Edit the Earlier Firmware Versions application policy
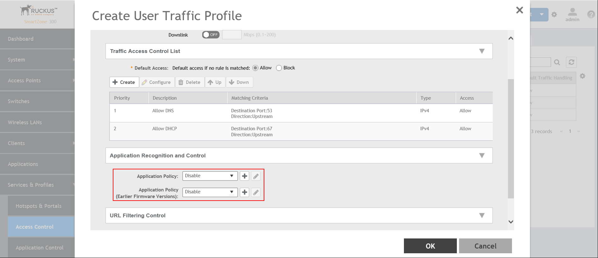The image size is (598, 258). [256, 192]
